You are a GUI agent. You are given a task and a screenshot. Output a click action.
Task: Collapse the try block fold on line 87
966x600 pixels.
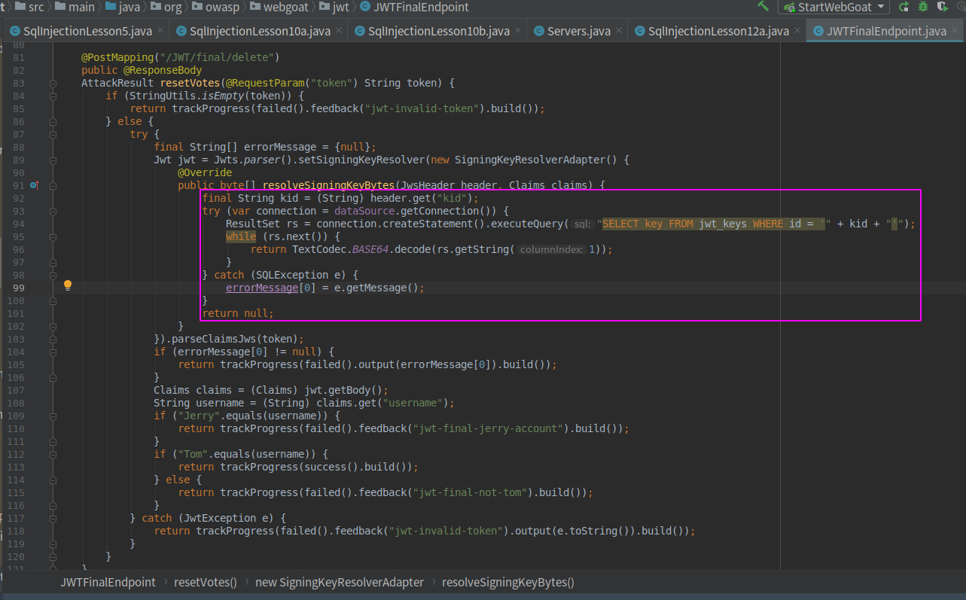(x=53, y=134)
